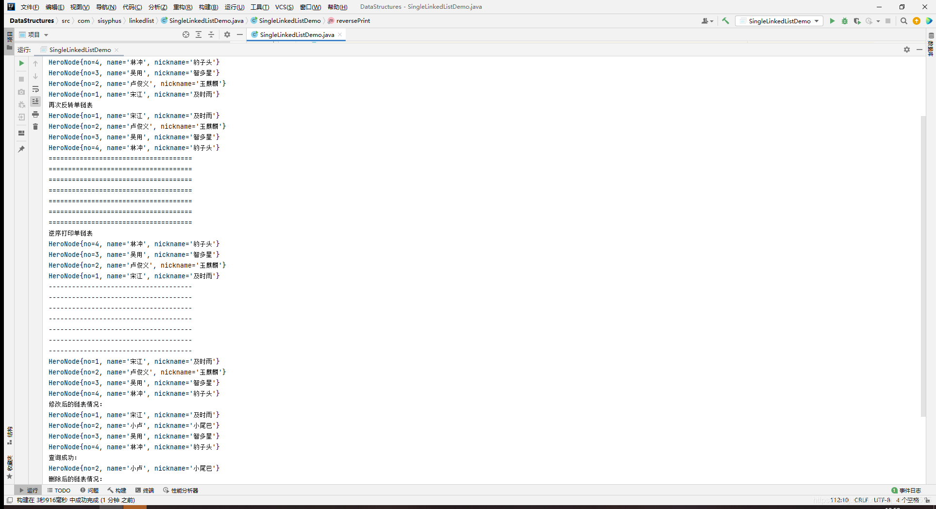Open the 导航(N) menu

click(x=106, y=7)
